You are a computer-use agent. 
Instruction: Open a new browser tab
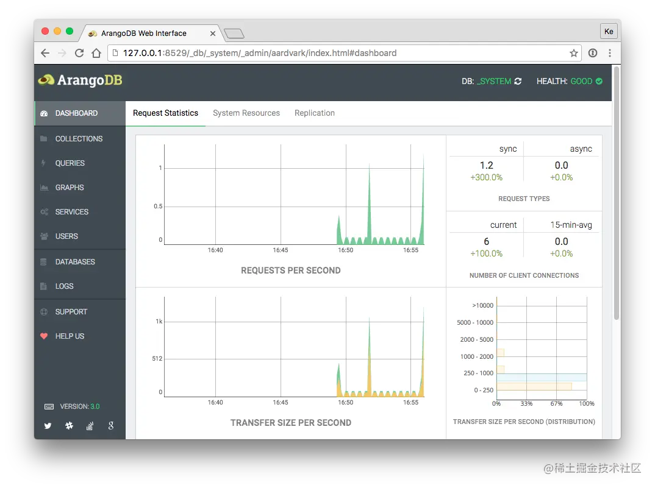point(234,34)
